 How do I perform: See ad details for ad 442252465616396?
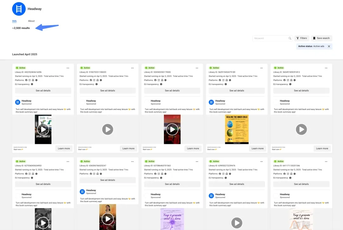pyautogui.click(x=43, y=91)
